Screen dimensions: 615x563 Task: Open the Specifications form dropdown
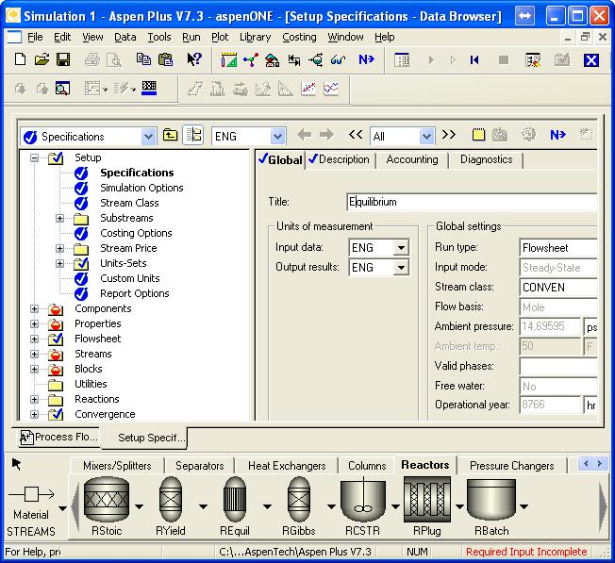148,137
